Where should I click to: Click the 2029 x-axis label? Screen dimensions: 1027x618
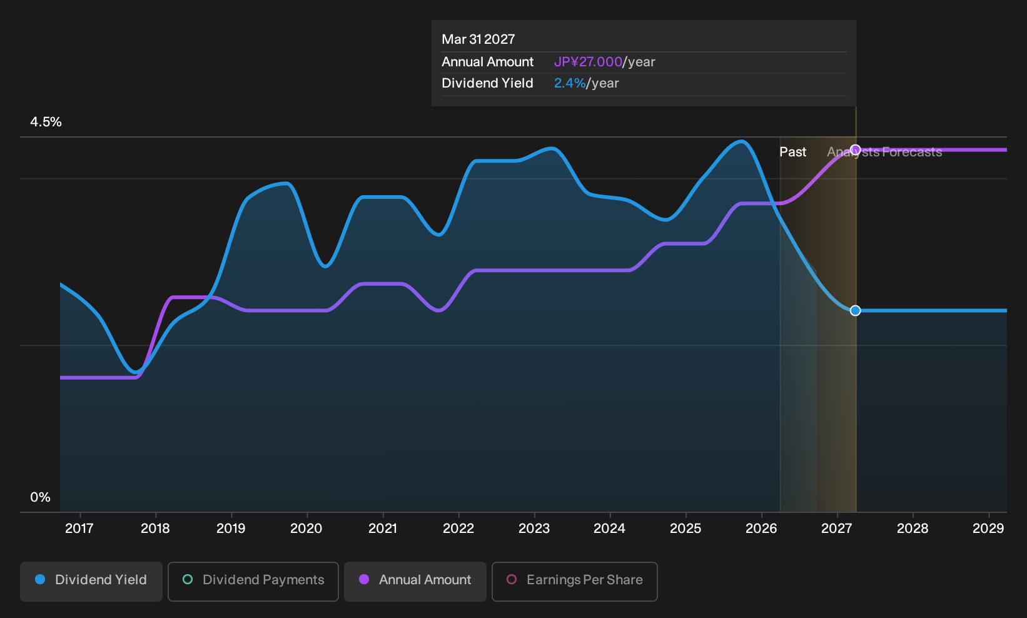point(988,529)
